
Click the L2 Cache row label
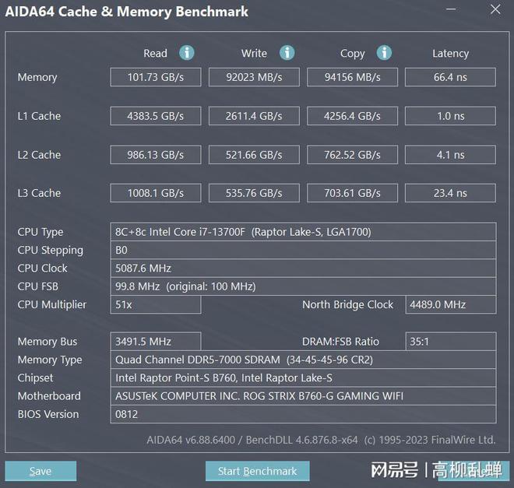pyautogui.click(x=39, y=155)
